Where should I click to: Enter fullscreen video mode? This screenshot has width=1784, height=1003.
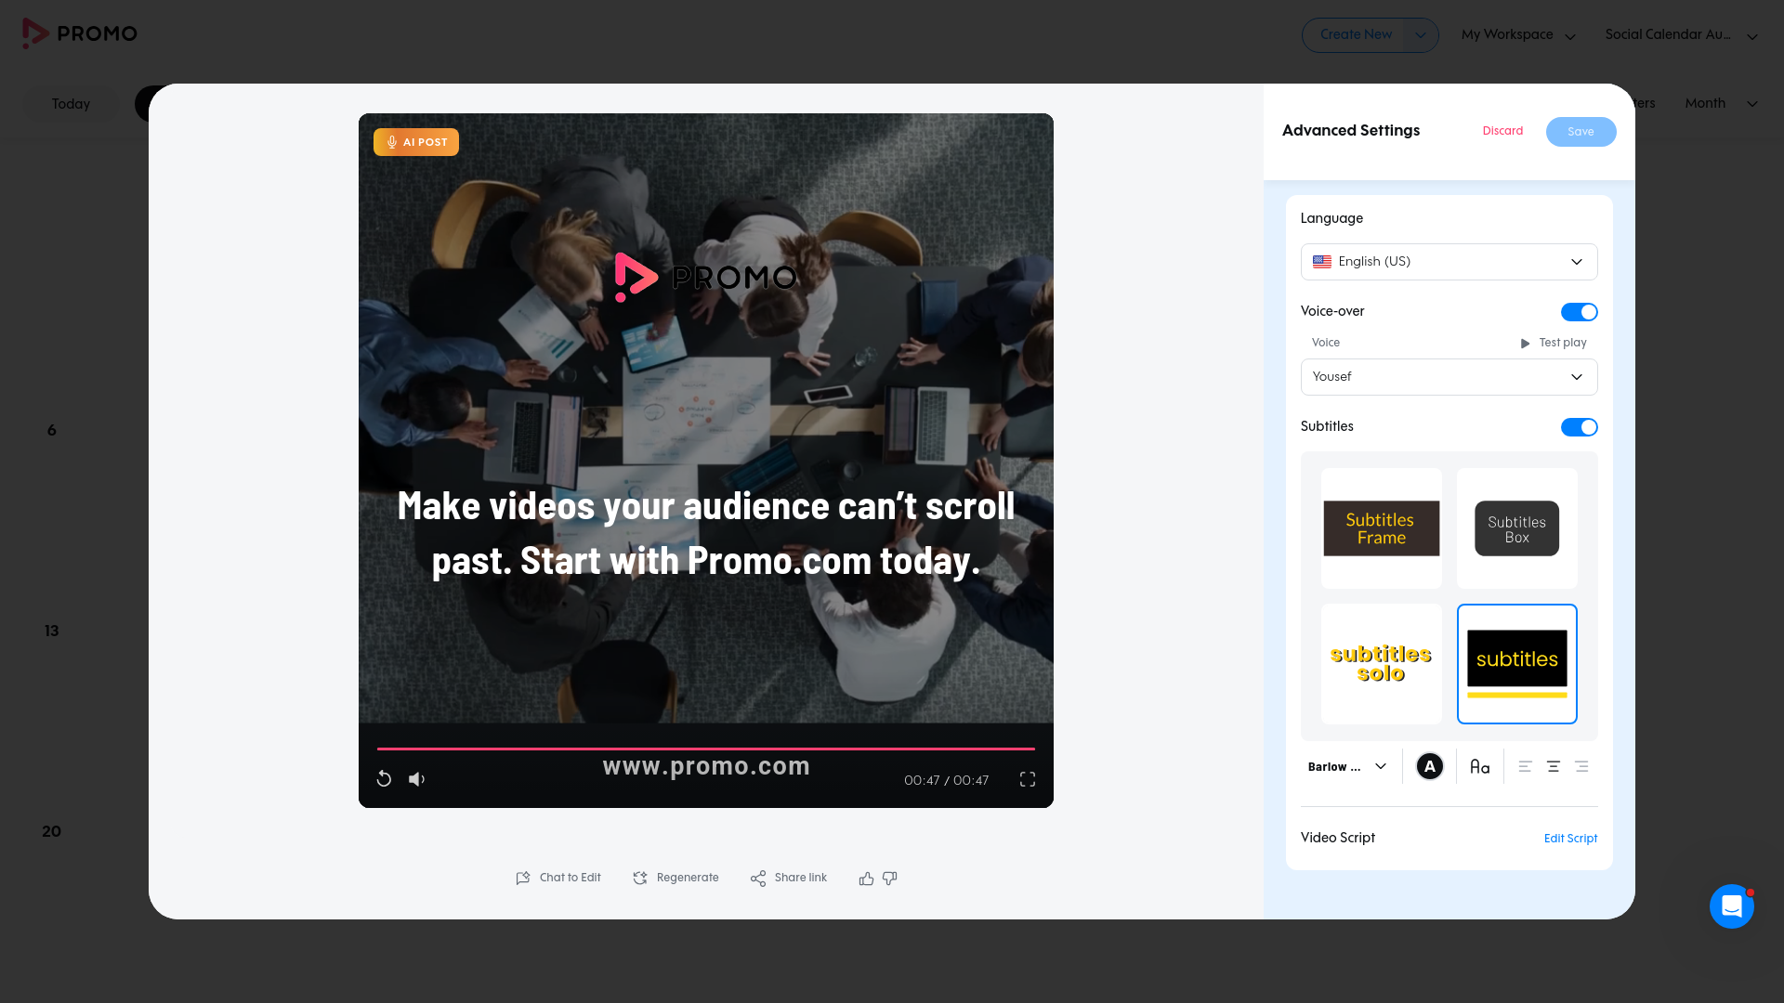(1027, 779)
